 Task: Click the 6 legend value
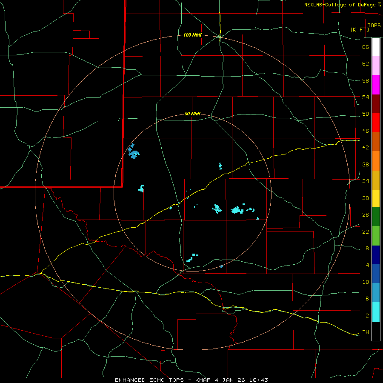pyautogui.click(x=367, y=299)
